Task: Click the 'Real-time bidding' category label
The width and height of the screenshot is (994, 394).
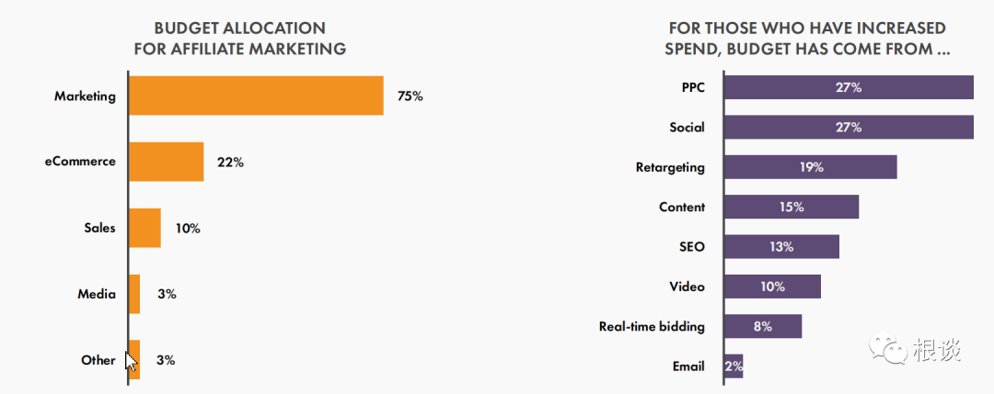Action: click(652, 326)
